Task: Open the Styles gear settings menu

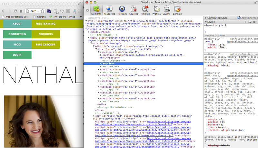Action: tap(255, 22)
